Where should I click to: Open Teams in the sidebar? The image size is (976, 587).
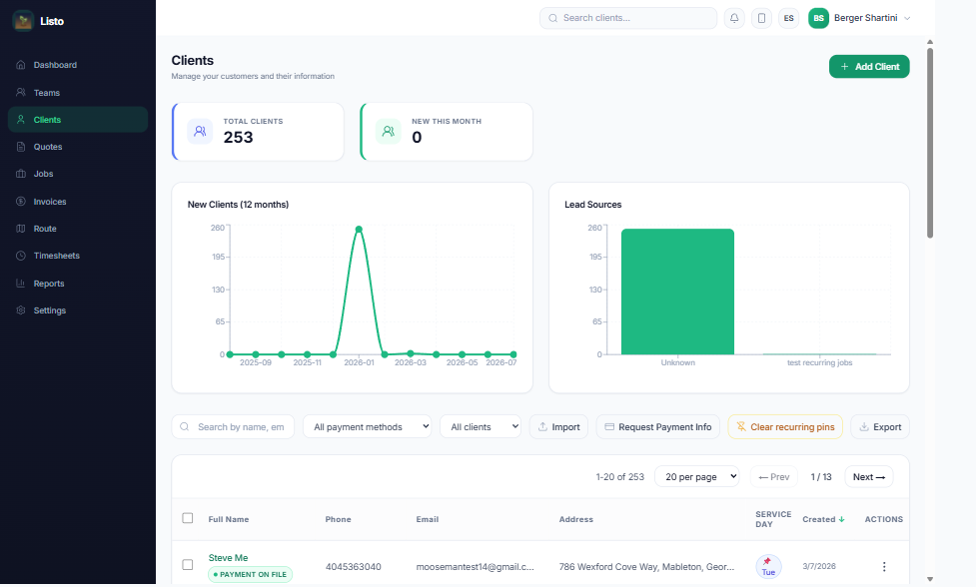[78, 92]
